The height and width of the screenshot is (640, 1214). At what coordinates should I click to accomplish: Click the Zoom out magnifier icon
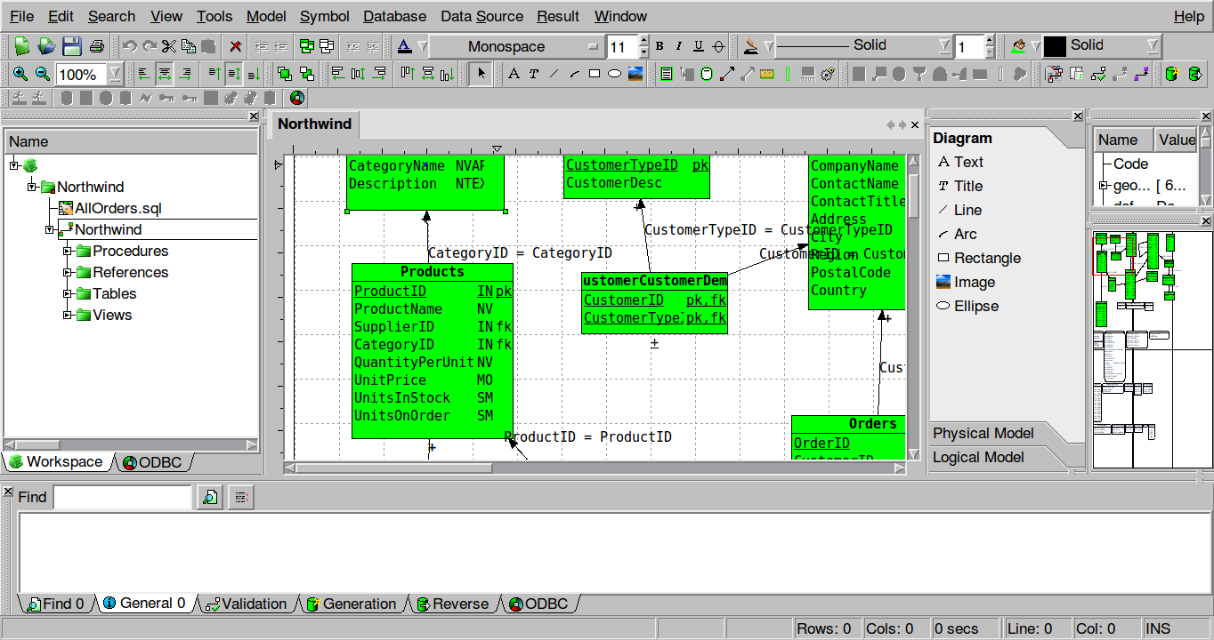coord(42,74)
